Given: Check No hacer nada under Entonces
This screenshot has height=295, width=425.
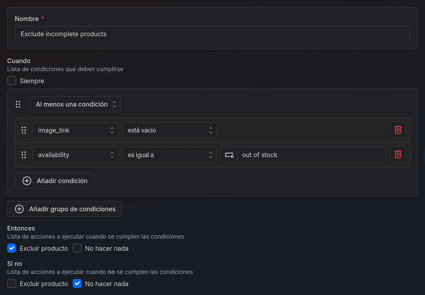Looking at the screenshot, I should pos(77,248).
